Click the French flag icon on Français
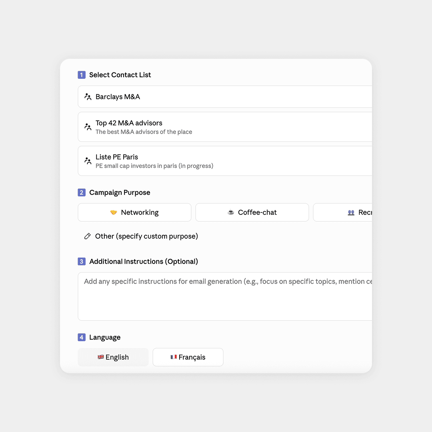432x432 pixels. pyautogui.click(x=174, y=357)
